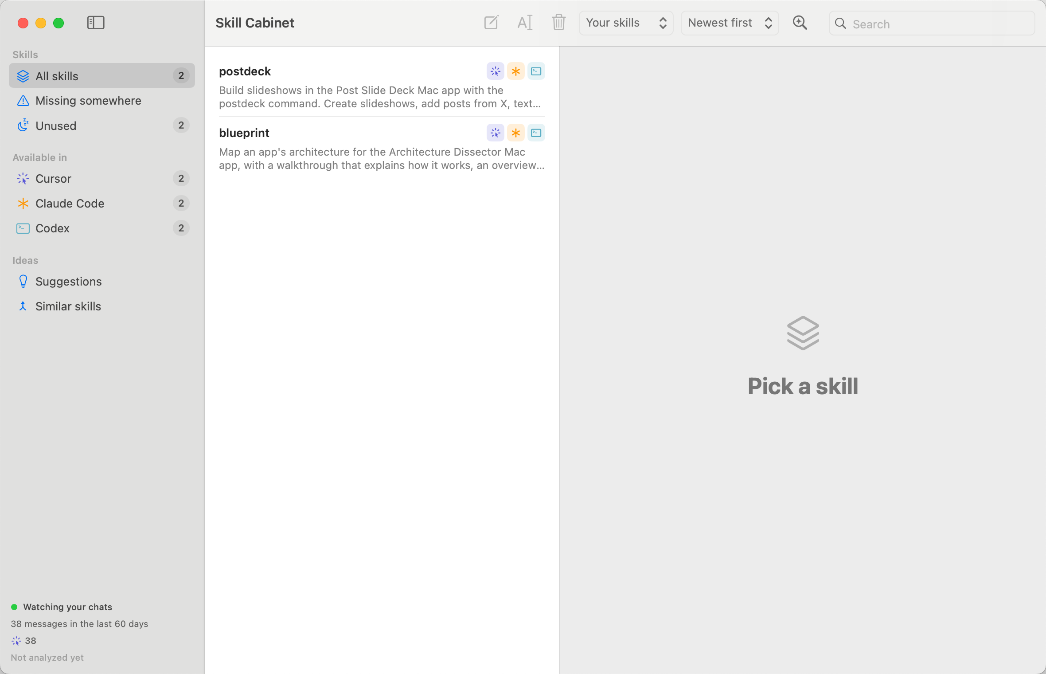Viewport: 1046px width, 674px height.
Task: Focus the Search field
Action: (932, 24)
